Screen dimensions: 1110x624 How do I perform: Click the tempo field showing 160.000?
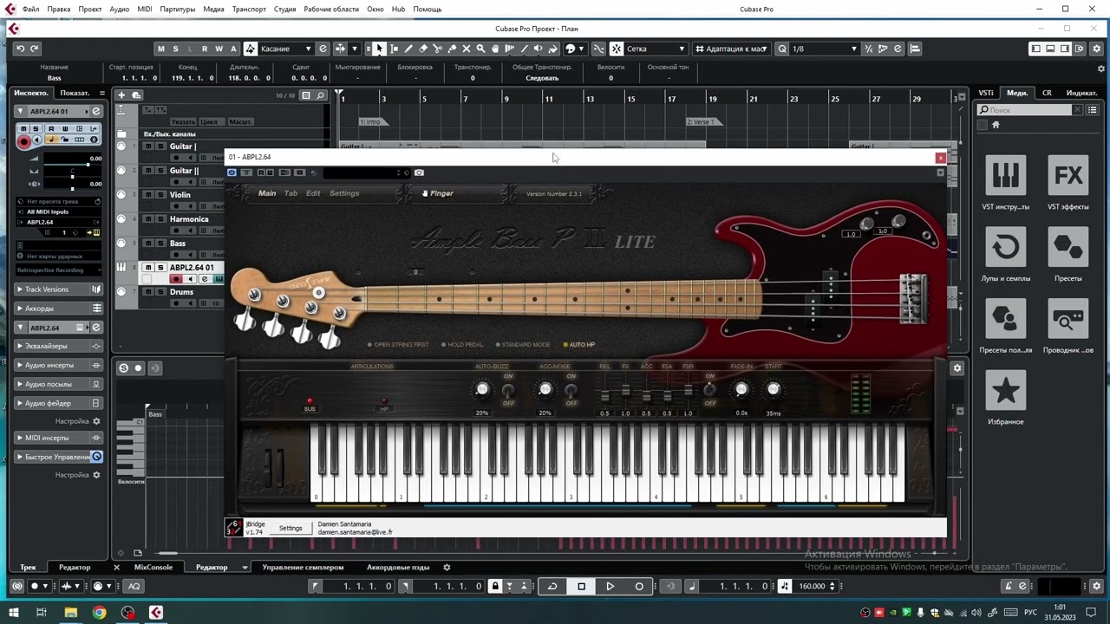(x=813, y=587)
